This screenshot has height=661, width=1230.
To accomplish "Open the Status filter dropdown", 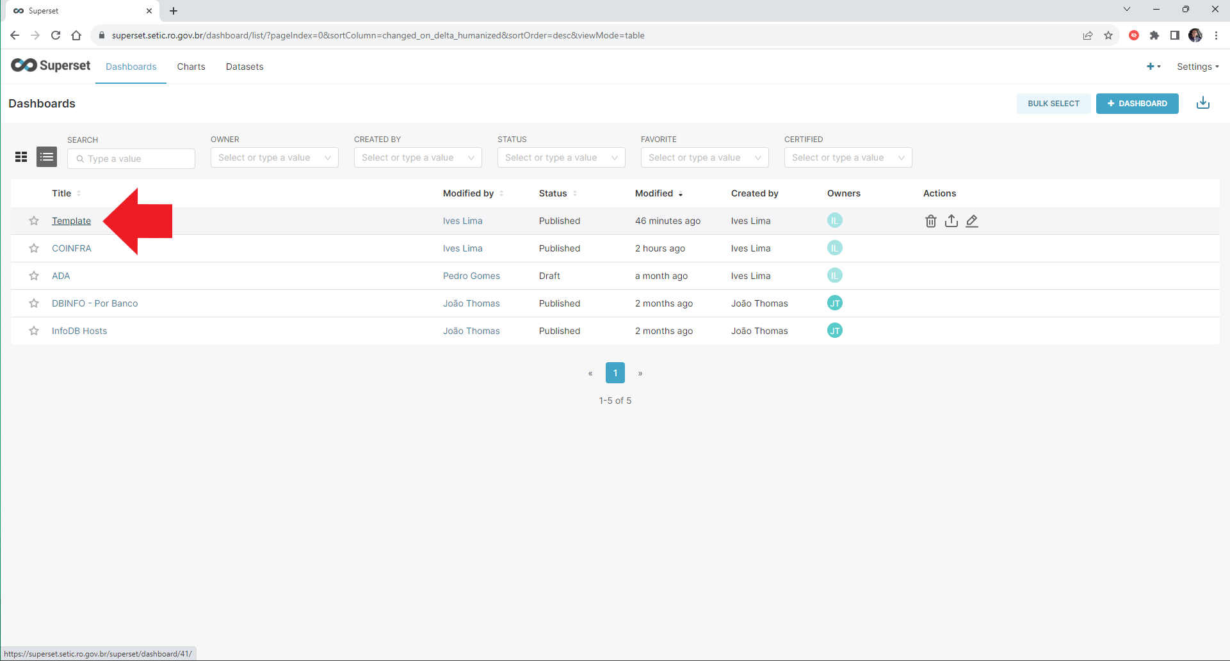I will click(x=562, y=157).
